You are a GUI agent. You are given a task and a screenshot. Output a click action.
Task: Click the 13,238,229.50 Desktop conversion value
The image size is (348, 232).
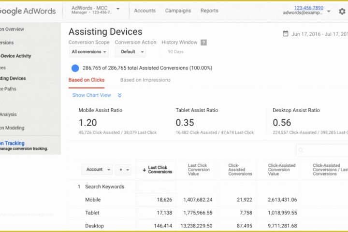click(196, 226)
